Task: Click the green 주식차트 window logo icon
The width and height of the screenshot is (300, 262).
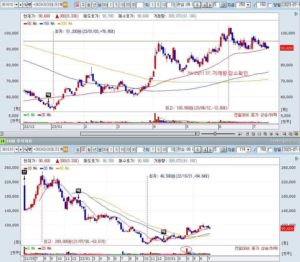Action: (x=3, y=141)
